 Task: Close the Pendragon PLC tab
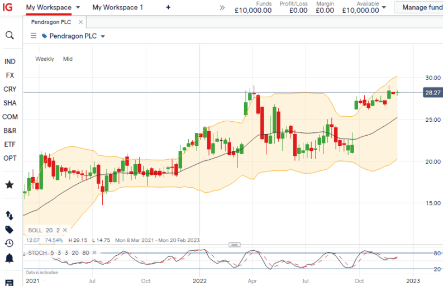pyautogui.click(x=81, y=22)
